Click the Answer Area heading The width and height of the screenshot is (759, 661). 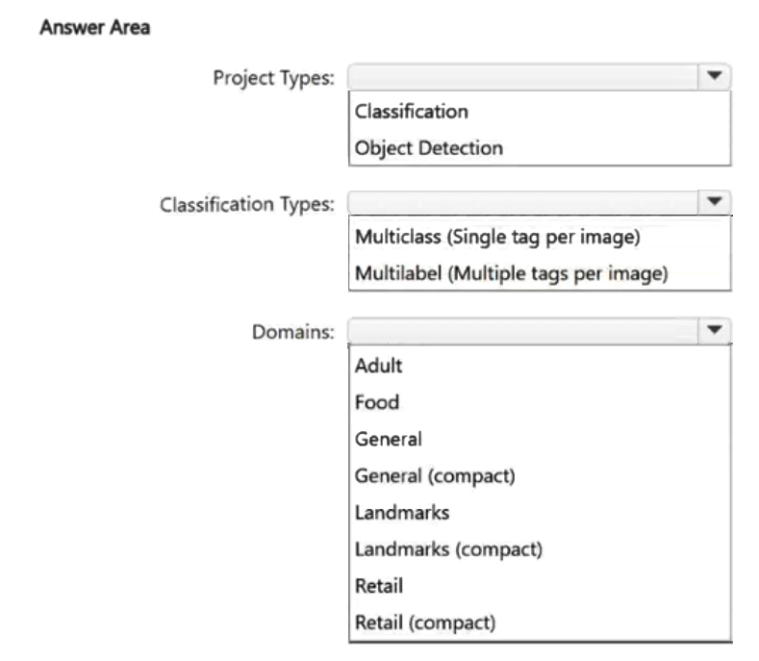point(95,27)
